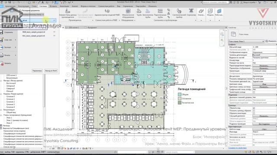Open the Архитектура ribbon tab
Image resolution: width=277 pixels, height=155 pixels.
pos(10,6)
